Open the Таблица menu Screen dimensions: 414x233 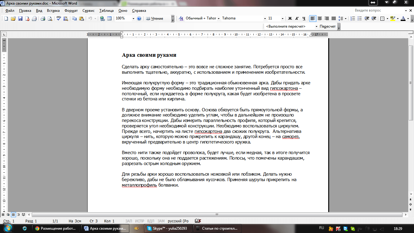point(106,11)
